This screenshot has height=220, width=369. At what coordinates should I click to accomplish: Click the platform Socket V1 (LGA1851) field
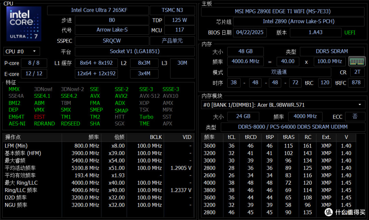pyautogui.click(x=135, y=51)
